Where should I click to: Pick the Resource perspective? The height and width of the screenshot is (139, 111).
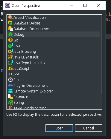coord(21,97)
